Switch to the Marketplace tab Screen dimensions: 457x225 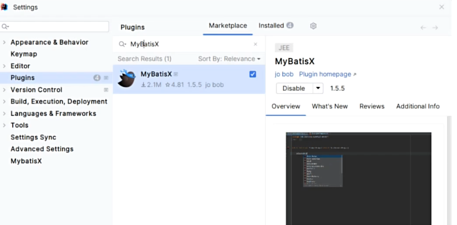tap(228, 26)
